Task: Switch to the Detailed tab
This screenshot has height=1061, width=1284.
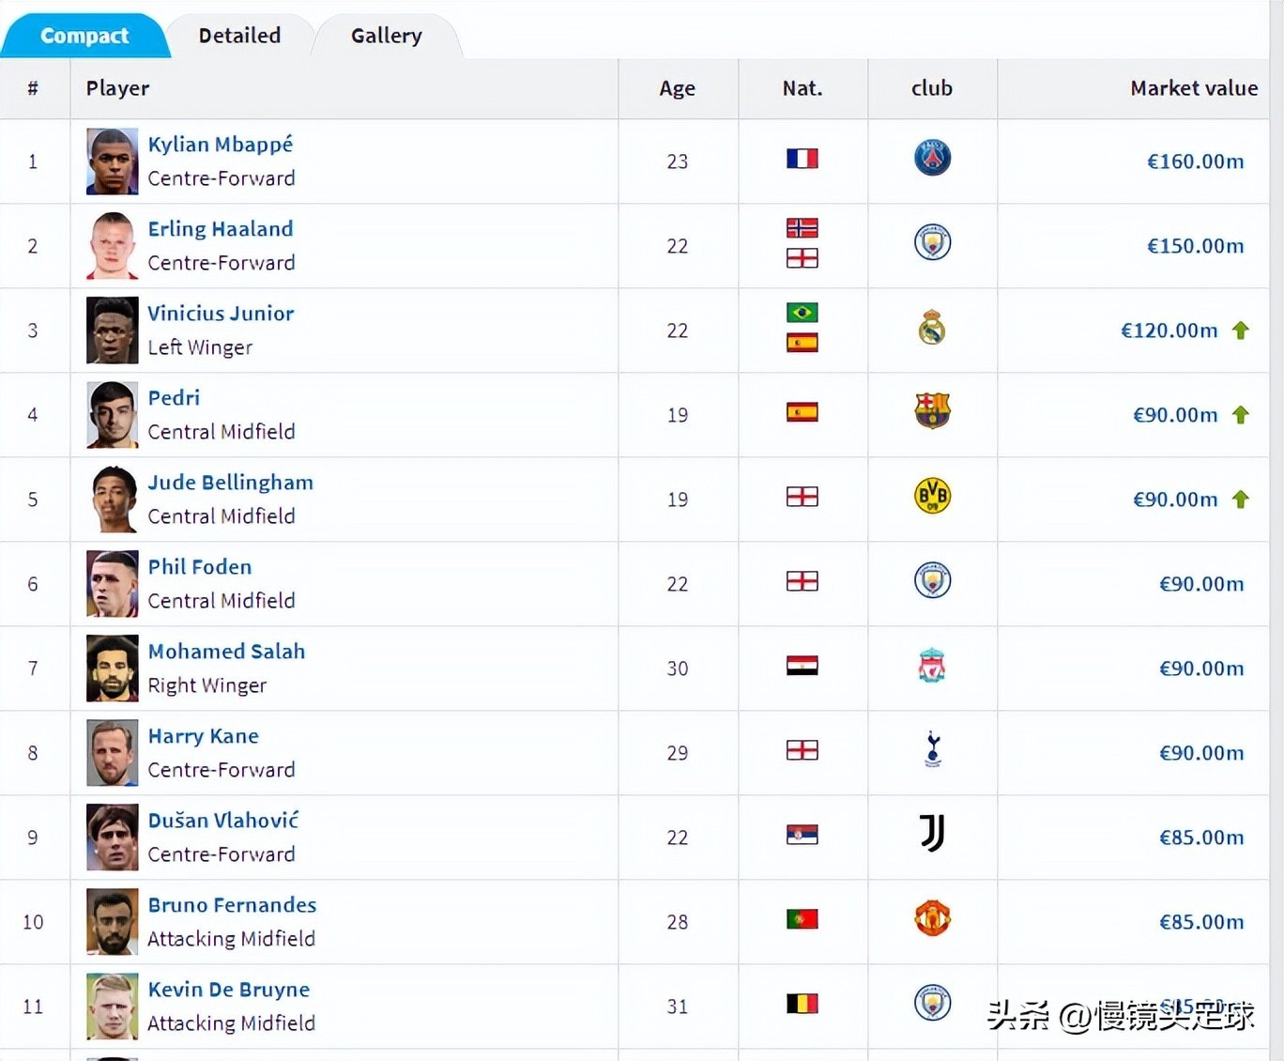Action: click(239, 36)
